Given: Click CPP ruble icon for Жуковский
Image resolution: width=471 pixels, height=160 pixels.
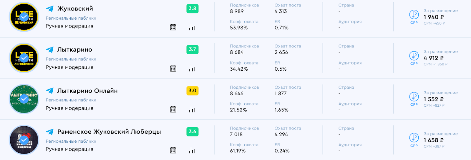Looking at the screenshot, I should point(414,14).
